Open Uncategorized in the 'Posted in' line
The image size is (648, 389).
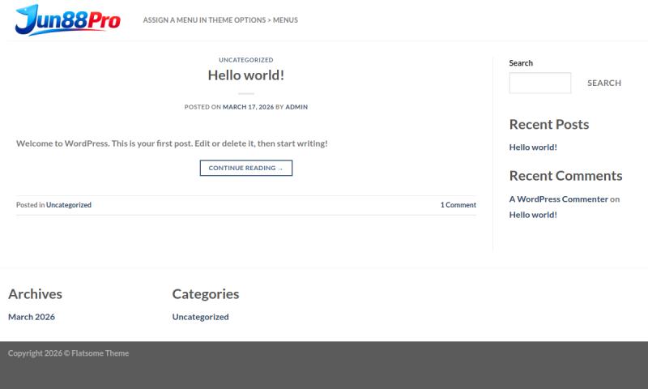pyautogui.click(x=69, y=205)
